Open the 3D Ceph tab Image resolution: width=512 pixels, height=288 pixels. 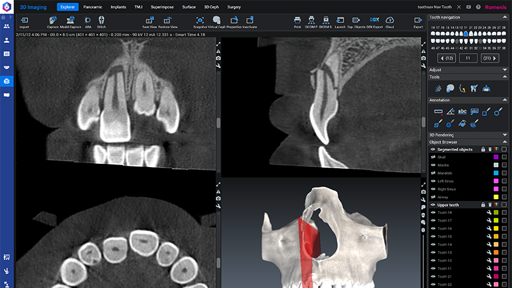point(211,7)
